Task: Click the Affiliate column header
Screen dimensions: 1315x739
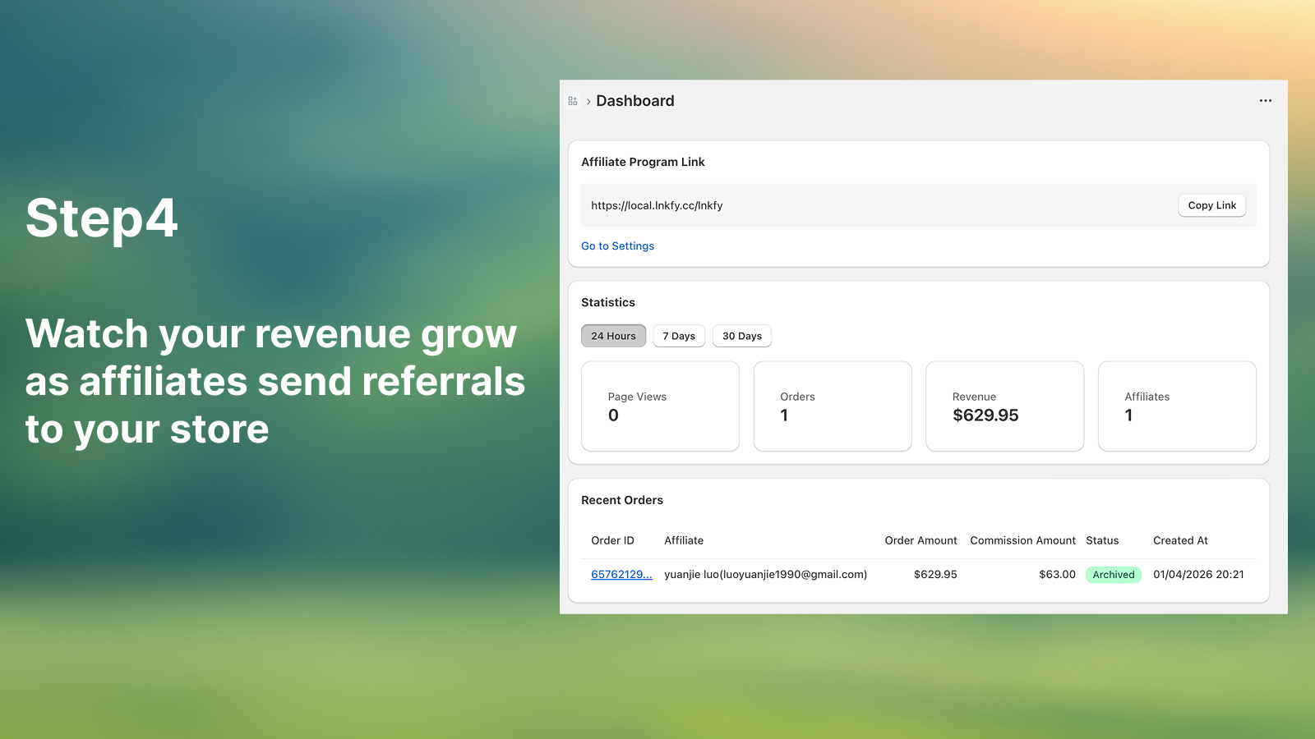Action: tap(684, 540)
